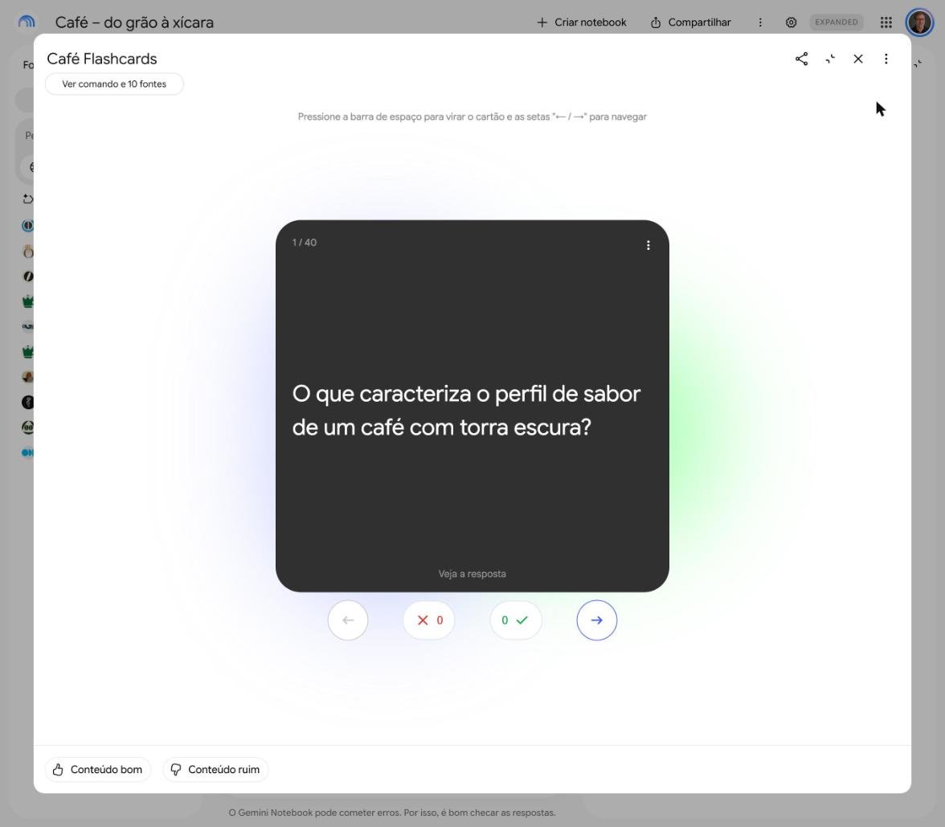Screen dimensions: 945x827
Task: Click notebook title Café – do grão à xícara
Action: (134, 23)
